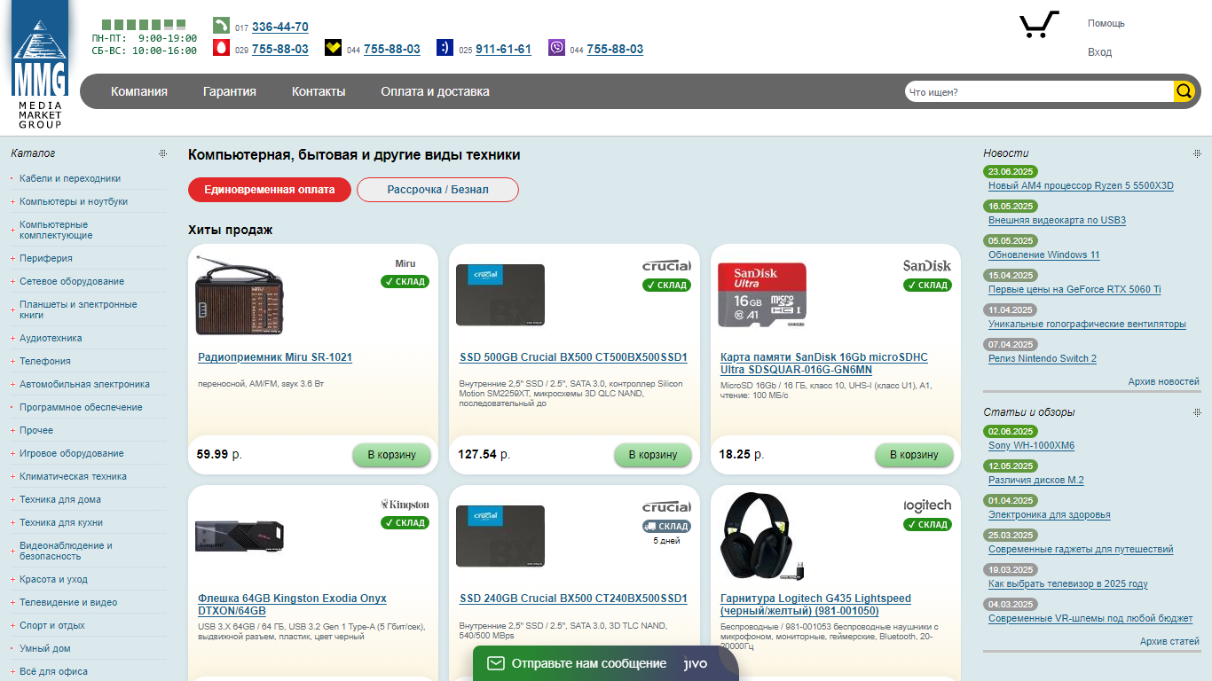Focus the Что ищем? search field

coord(1038,92)
